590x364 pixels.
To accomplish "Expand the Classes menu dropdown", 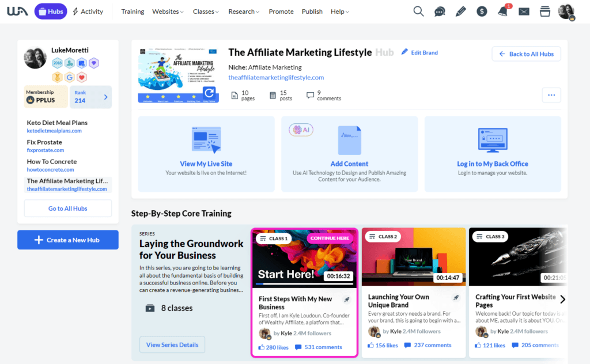I will (206, 12).
